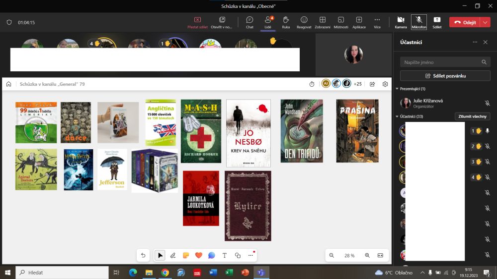Select Jarmila Loukotková book cover

[x=201, y=198]
